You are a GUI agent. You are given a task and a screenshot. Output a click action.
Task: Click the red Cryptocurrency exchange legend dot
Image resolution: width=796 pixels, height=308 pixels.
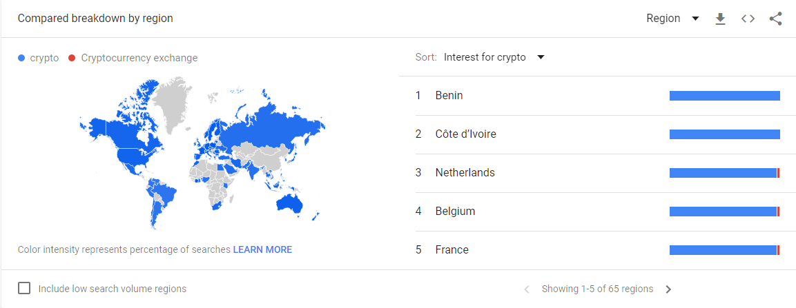point(72,59)
